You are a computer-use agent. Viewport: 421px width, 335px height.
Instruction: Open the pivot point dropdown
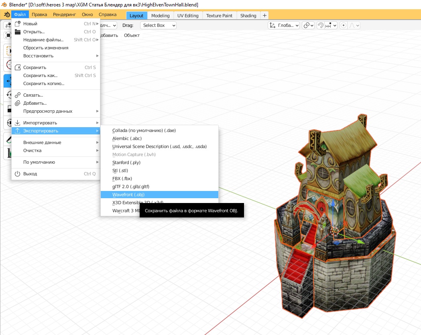coord(308,25)
